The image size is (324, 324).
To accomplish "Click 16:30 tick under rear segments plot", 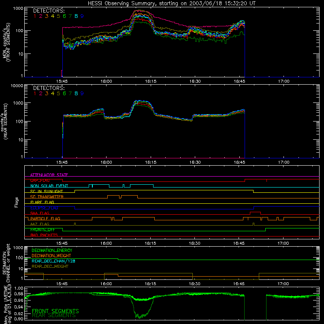I will (195, 162).
